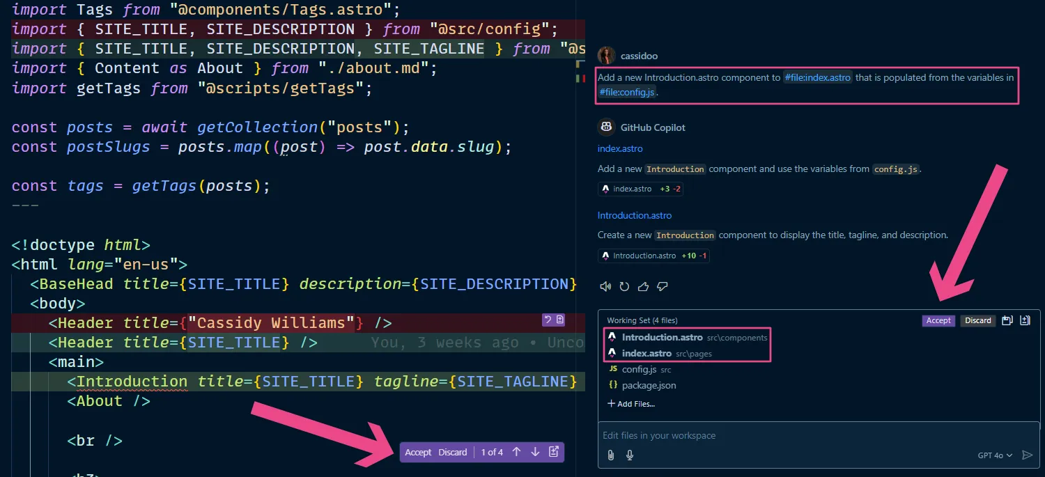Open the view all edits diff icon in Working Set

coord(1025,320)
